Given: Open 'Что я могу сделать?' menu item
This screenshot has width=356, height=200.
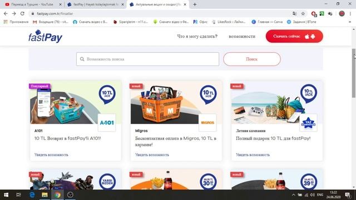Looking at the screenshot, I should point(197,36).
